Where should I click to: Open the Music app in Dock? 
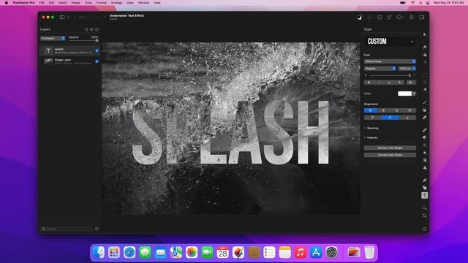[301, 253]
